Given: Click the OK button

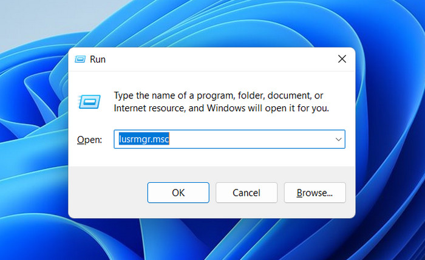Looking at the screenshot, I should 178,193.
